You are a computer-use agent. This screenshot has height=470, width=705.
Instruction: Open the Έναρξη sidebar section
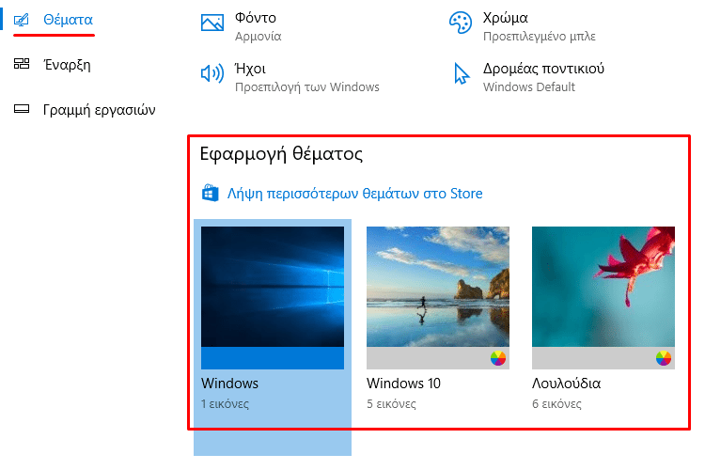(x=67, y=65)
